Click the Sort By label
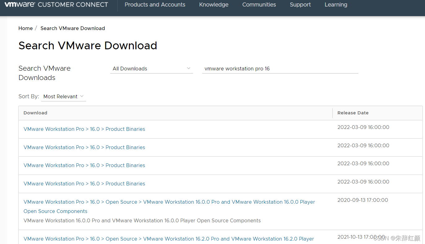 coord(29,96)
